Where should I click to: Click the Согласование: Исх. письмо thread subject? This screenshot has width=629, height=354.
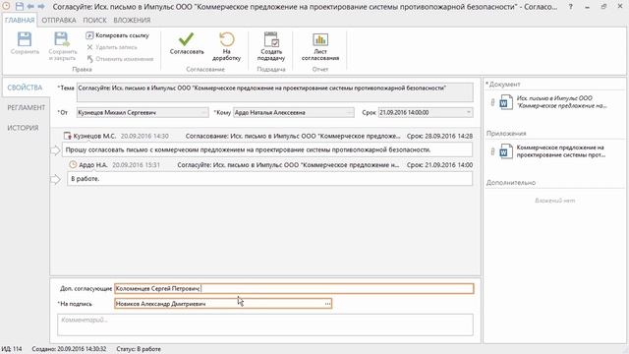(293, 136)
